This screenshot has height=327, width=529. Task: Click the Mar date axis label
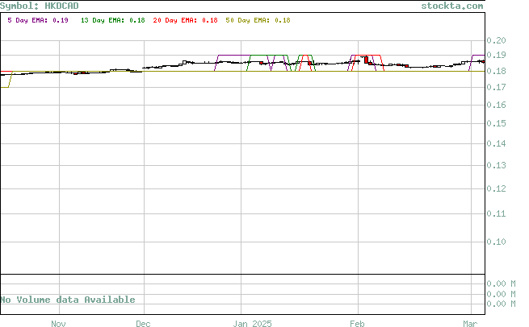click(470, 324)
